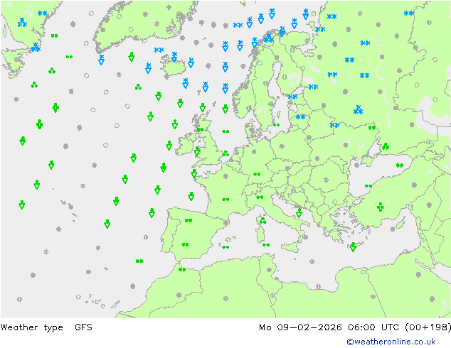This screenshot has height=348, width=451.
Task: Select the drizzle symbol in the Atlantic west of Gibraltar
Action: [139, 261]
